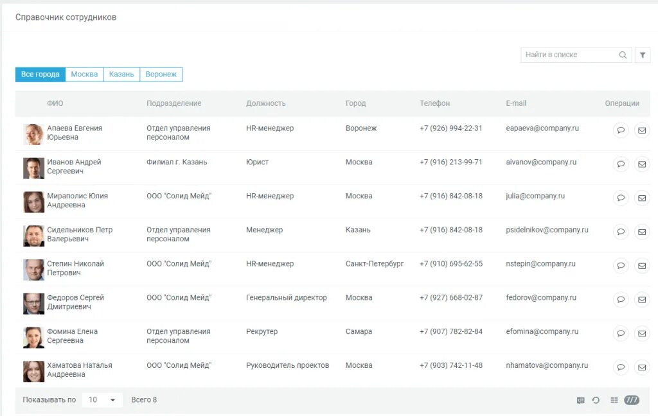Export list to Excel icon
The height and width of the screenshot is (416, 658).
(x=580, y=400)
